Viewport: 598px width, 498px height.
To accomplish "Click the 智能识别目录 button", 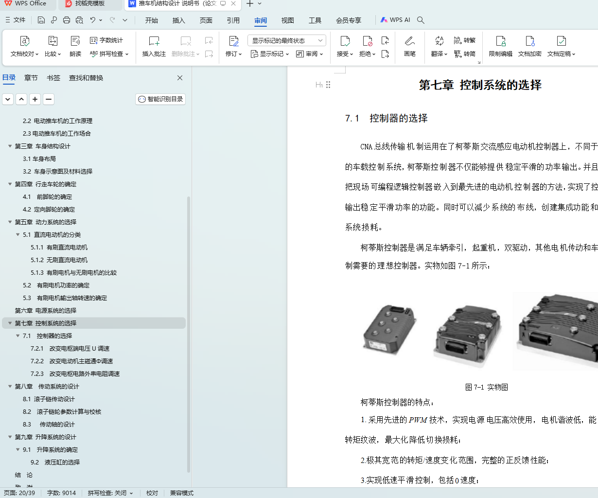I will 160,99.
